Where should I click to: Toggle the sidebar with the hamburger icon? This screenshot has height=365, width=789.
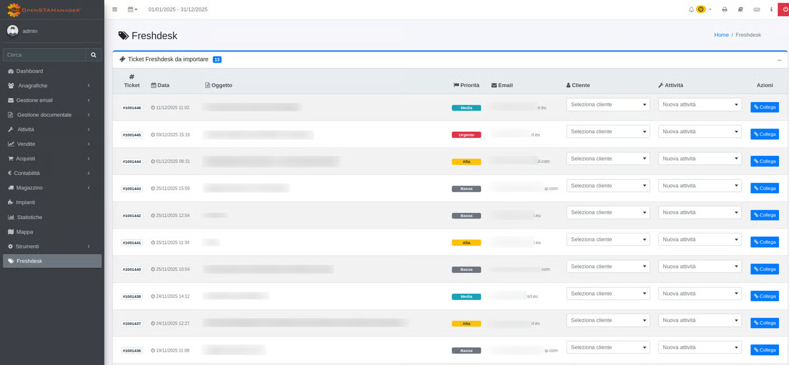[114, 9]
